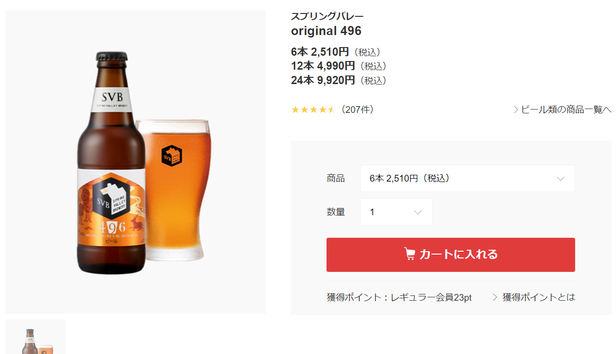Click the star rating icons
Image resolution: width=616 pixels, height=354 pixels.
click(313, 110)
